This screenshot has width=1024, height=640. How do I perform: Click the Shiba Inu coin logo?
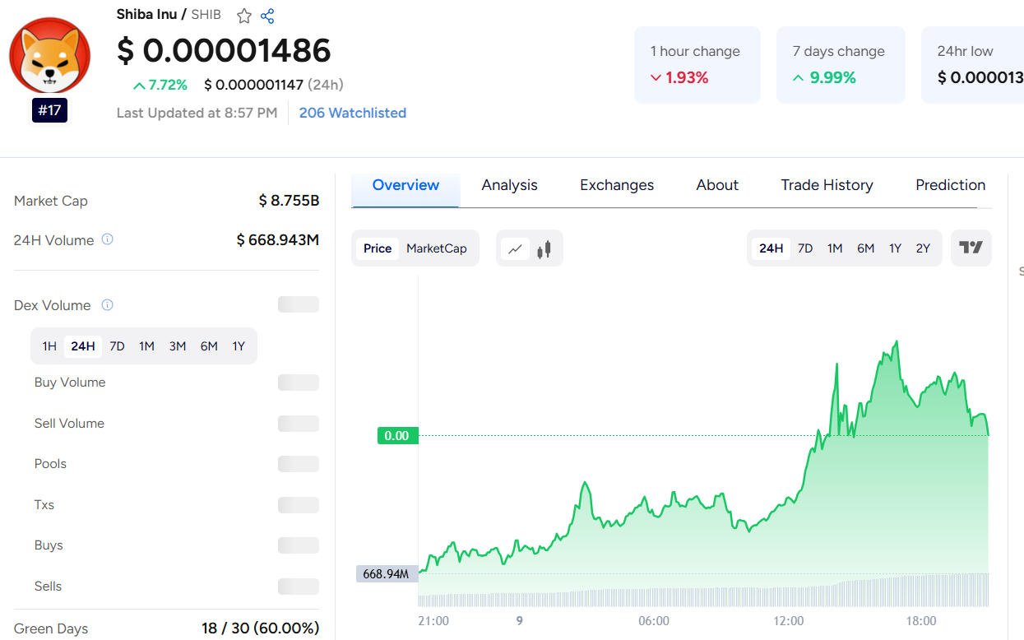[49, 55]
